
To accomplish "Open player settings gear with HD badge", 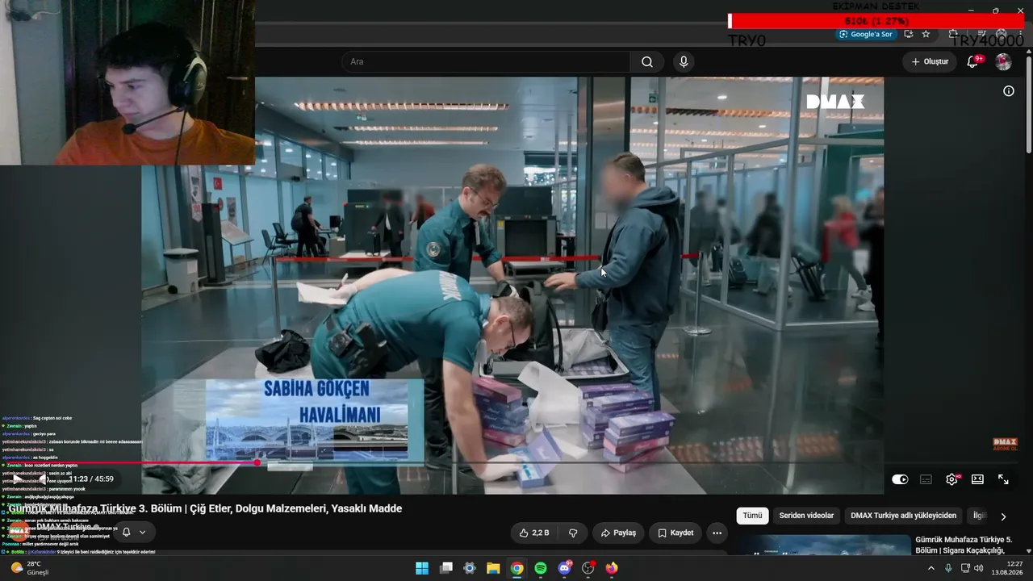I will 952,479.
